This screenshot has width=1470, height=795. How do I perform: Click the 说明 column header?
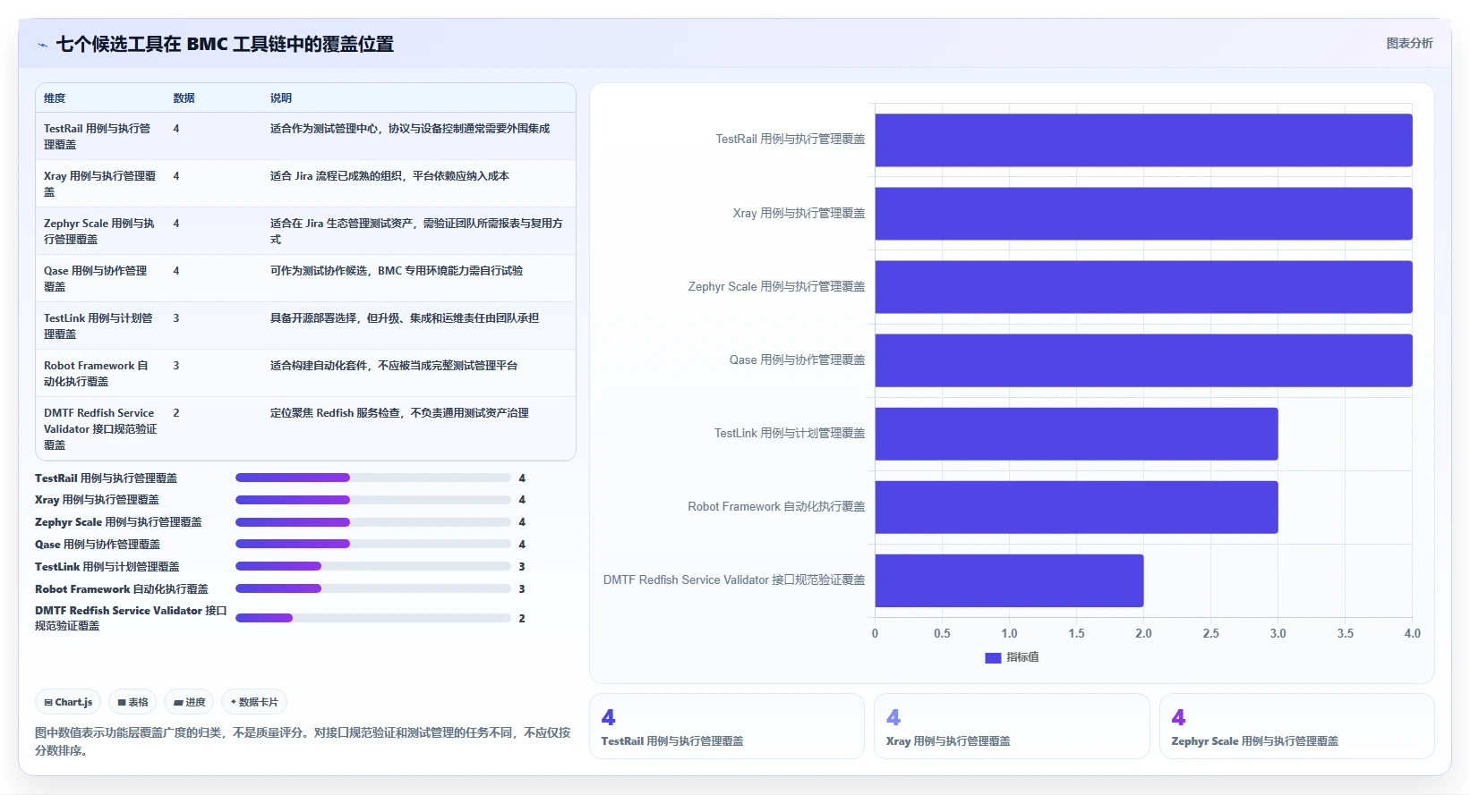(x=281, y=98)
